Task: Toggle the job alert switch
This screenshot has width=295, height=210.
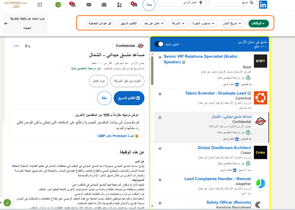Action: pos(159,44)
